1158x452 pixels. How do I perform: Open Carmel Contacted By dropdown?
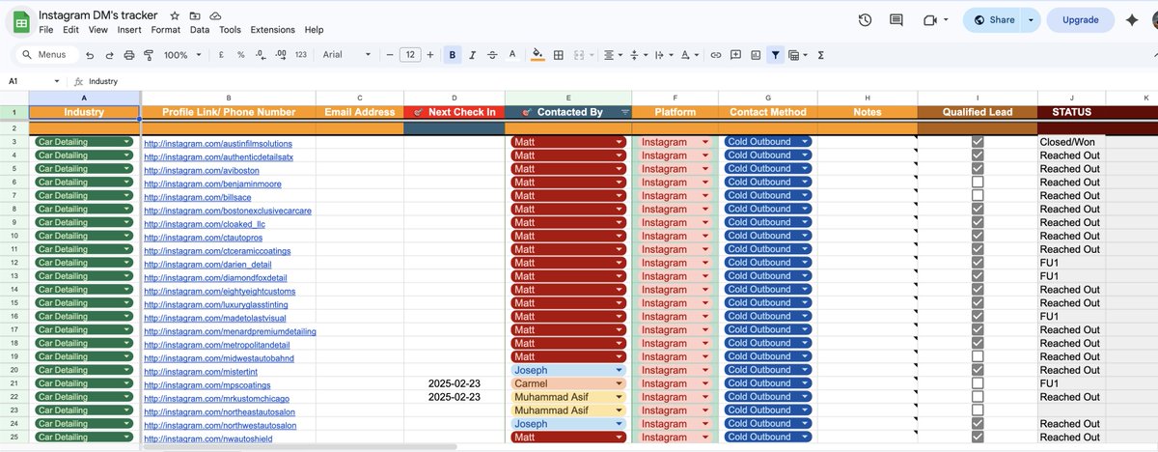618,383
